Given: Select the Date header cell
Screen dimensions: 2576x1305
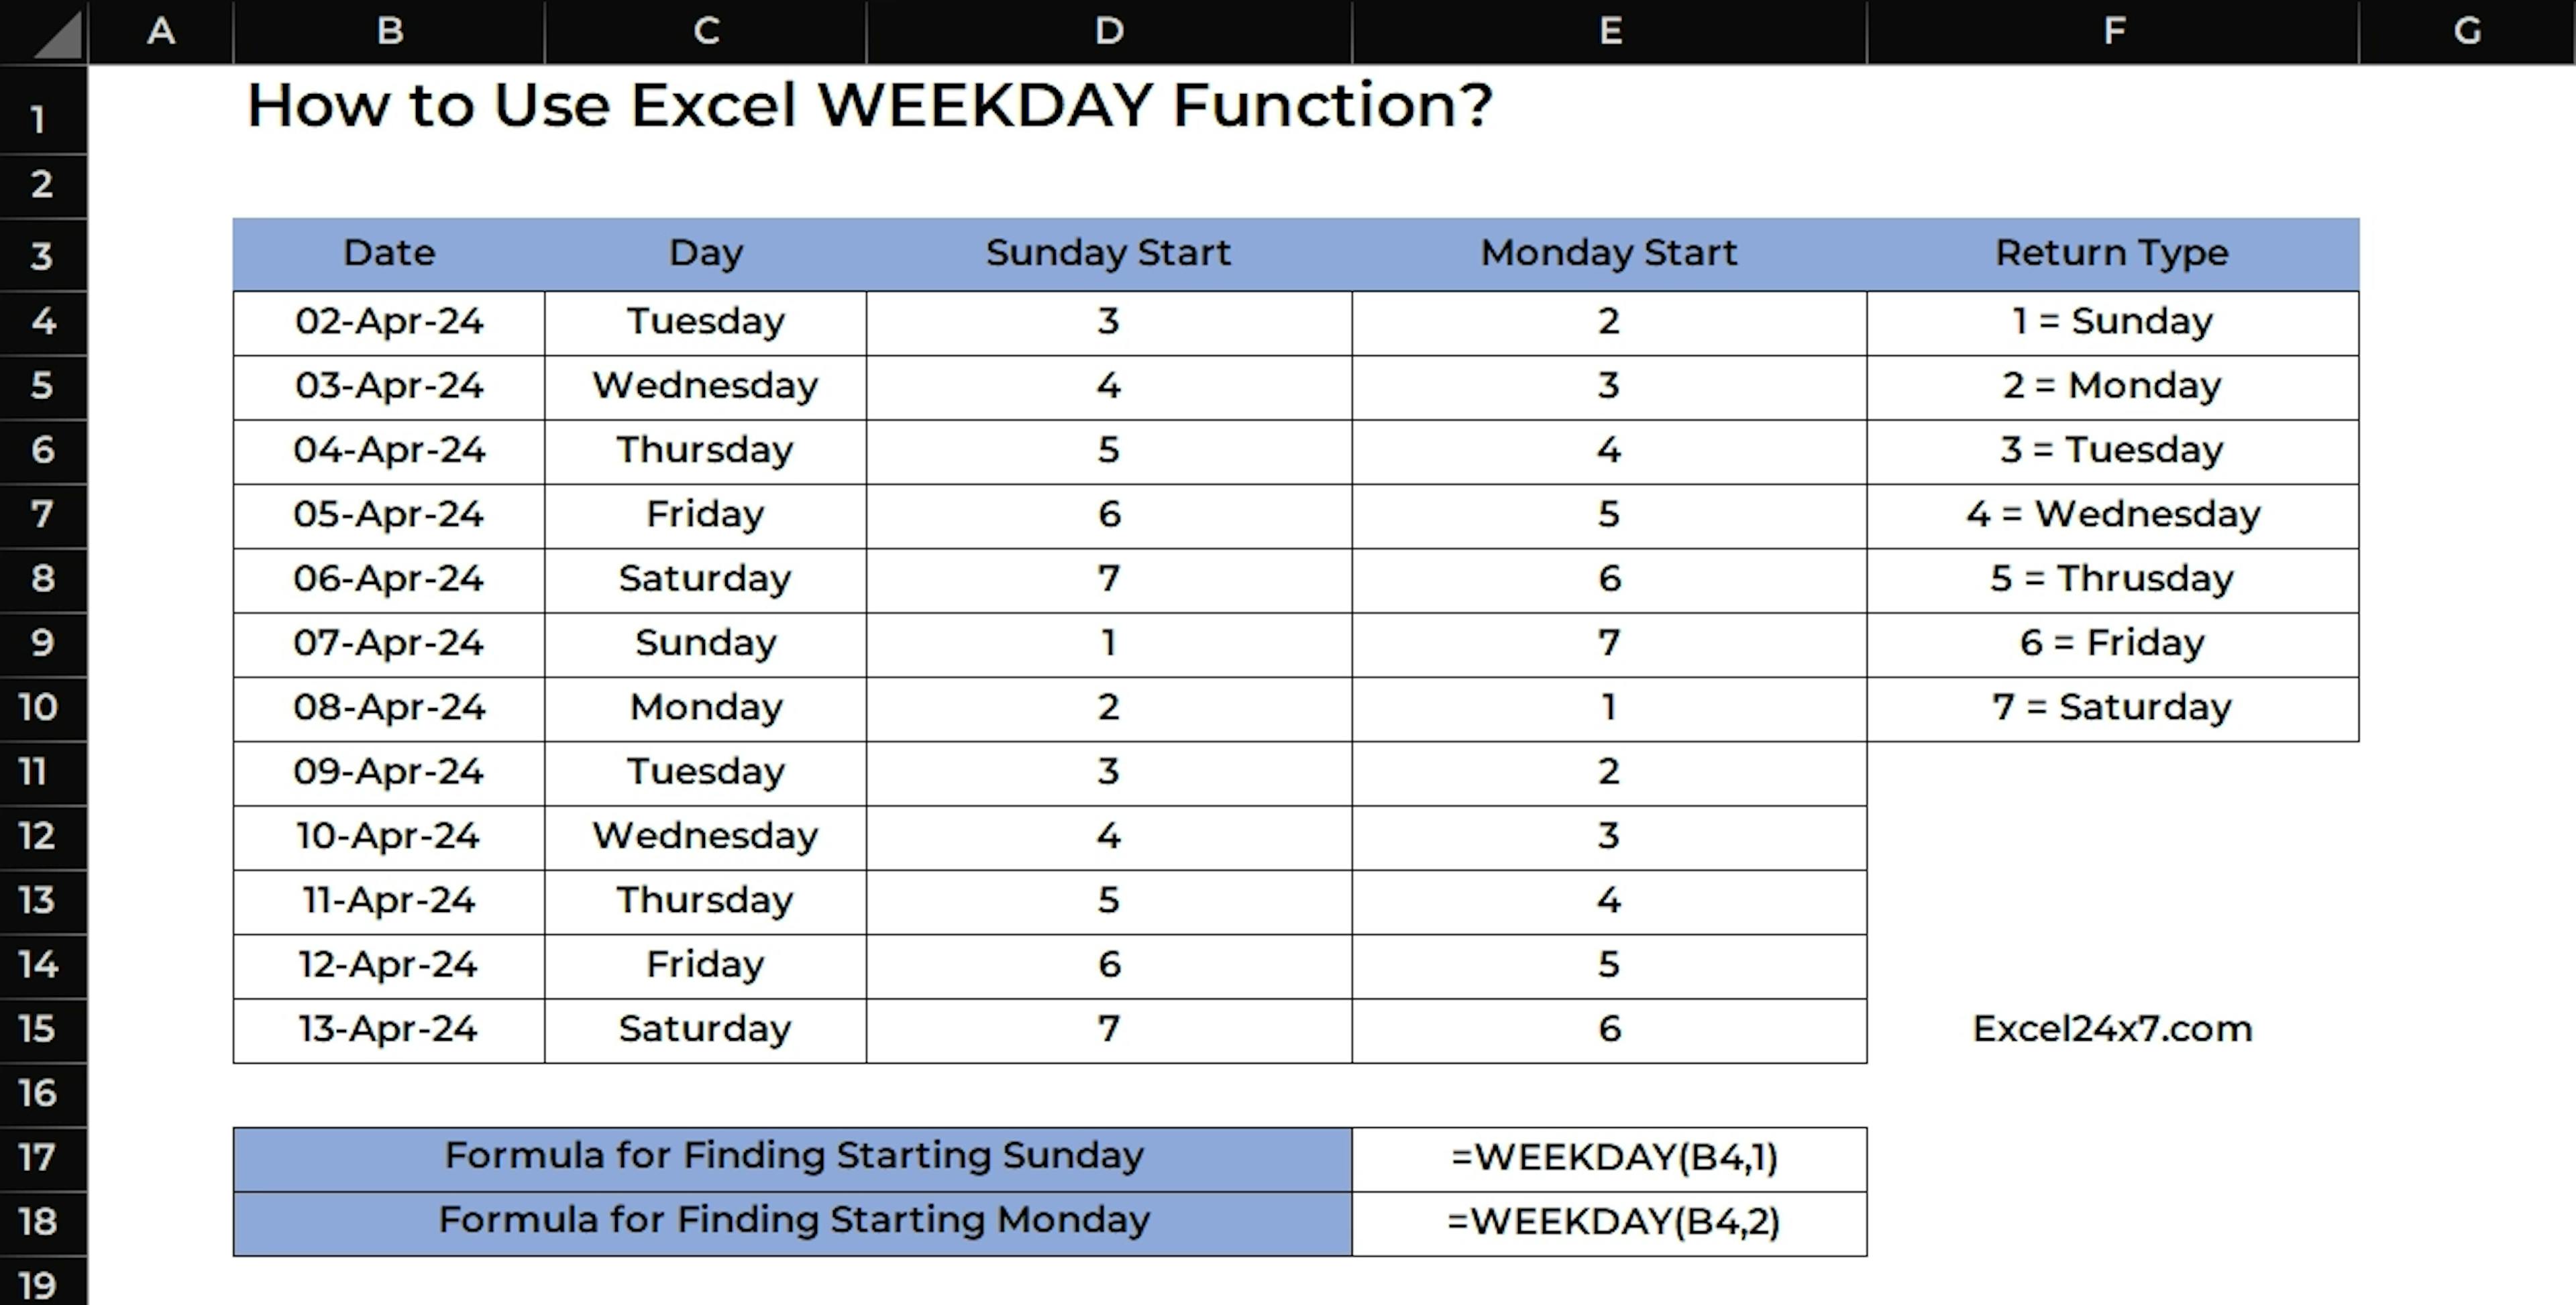Looking at the screenshot, I should 389,253.
